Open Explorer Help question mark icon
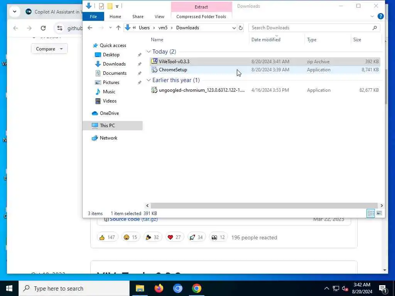The image size is (395, 296). click(380, 16)
